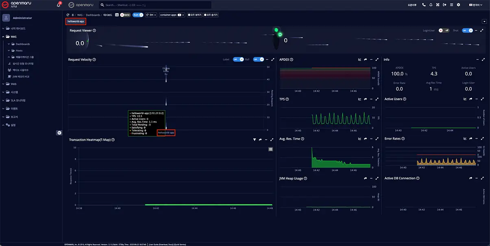The height and width of the screenshot is (246, 490).
Task: Select the filter funnel on Transaction Heatmap
Action: (255, 140)
